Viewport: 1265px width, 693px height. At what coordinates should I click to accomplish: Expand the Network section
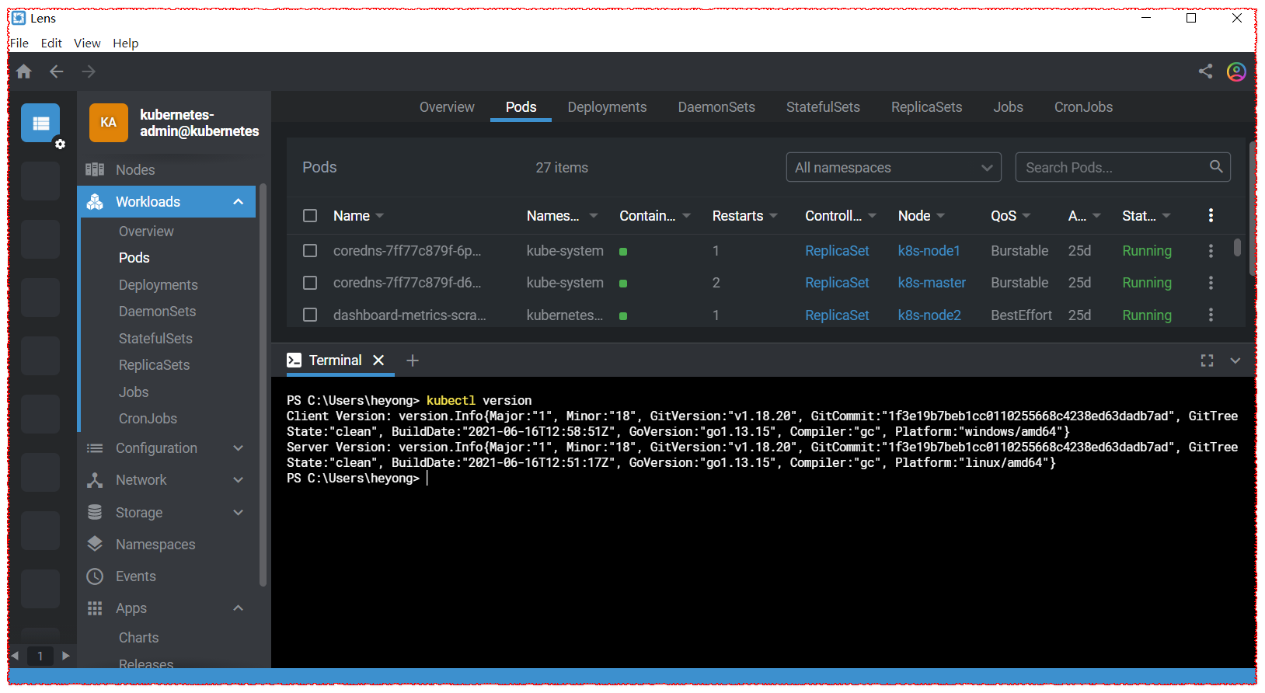239,480
